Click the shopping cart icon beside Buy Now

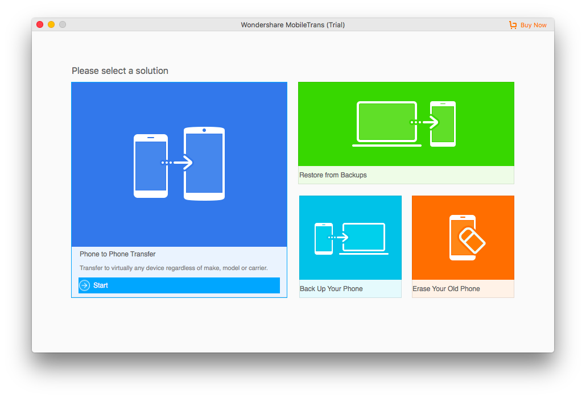pyautogui.click(x=513, y=25)
